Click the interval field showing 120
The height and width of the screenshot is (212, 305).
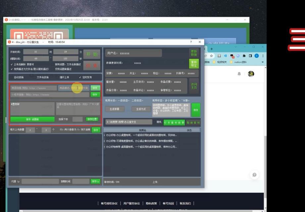coord(65,59)
